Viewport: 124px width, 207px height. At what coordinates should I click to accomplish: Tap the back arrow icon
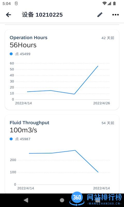coord(9,15)
